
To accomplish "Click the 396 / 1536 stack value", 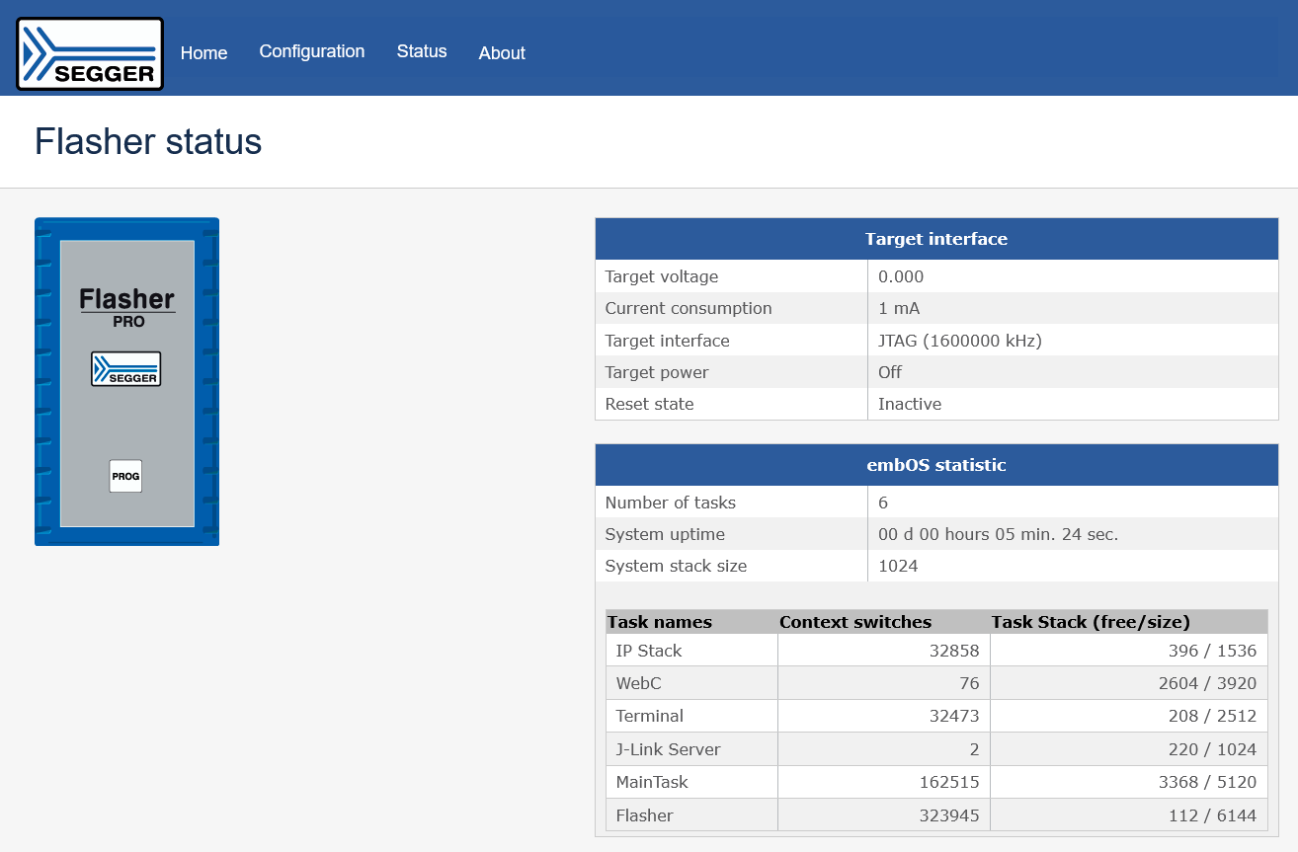I will [x=1211, y=651].
